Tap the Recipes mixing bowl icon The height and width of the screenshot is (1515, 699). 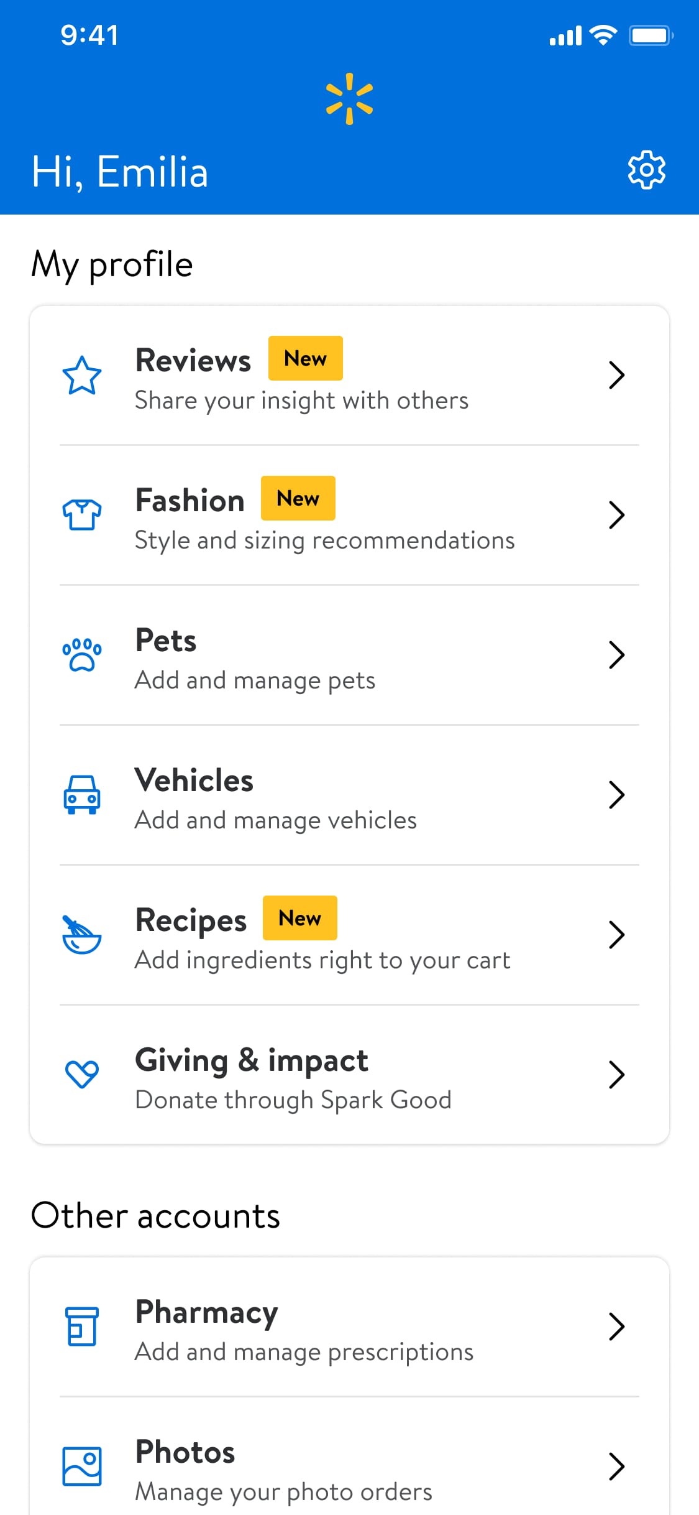point(82,935)
